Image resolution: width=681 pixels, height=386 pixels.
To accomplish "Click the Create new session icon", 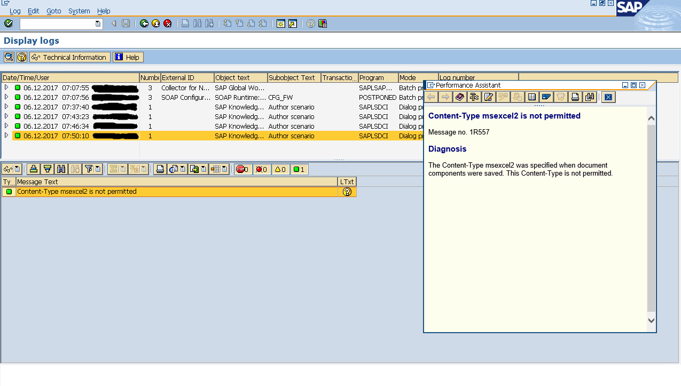I will [281, 23].
